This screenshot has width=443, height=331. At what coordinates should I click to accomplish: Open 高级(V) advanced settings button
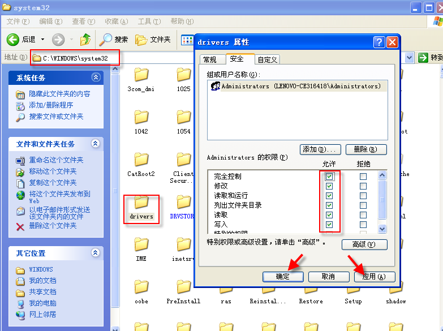click(364, 244)
